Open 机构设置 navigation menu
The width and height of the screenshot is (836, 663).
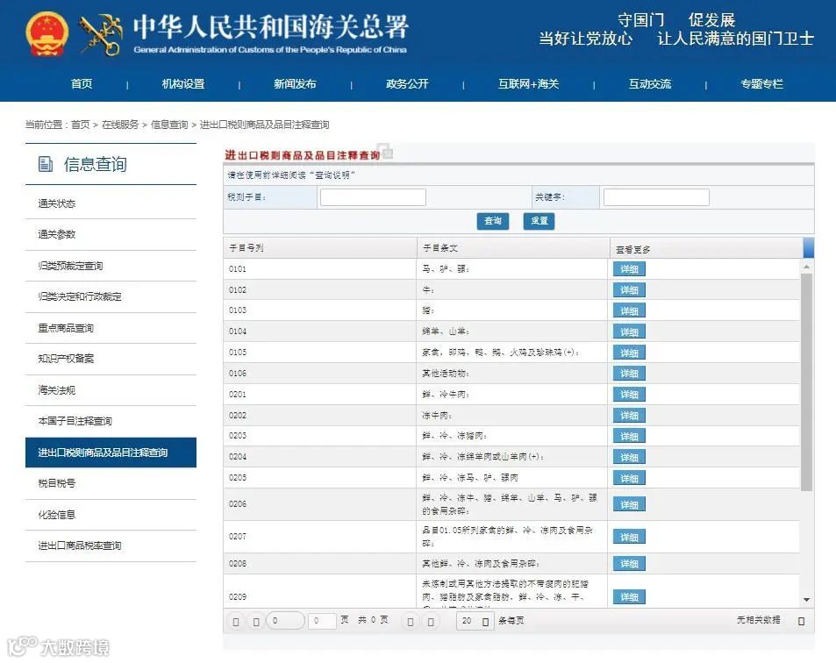182,83
